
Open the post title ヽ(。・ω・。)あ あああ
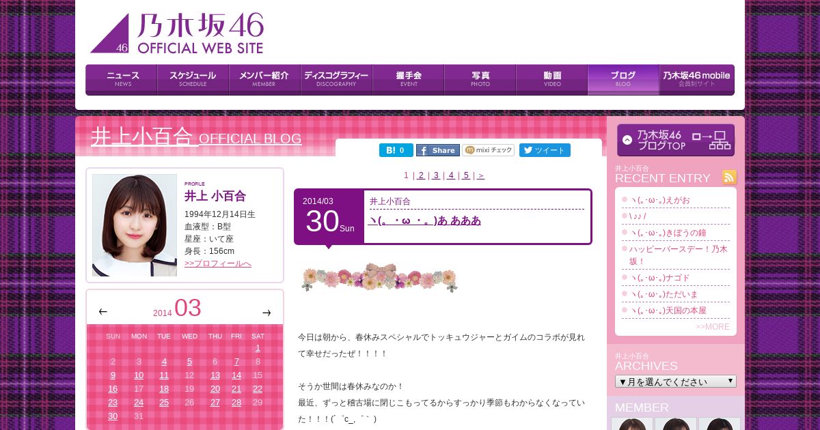click(425, 220)
